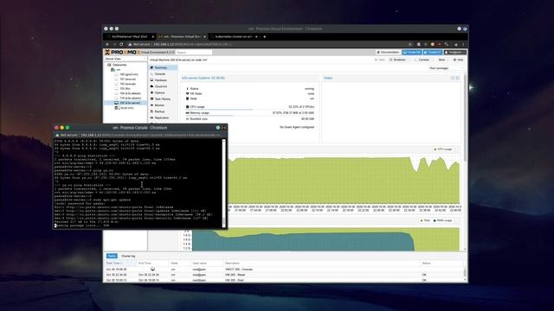Click Not secure warning in console window
The width and height of the screenshot is (554, 311).
click(x=66, y=135)
